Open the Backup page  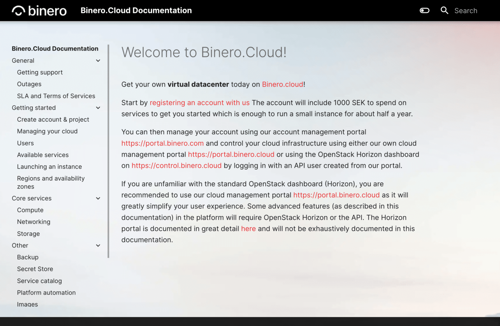click(x=28, y=257)
